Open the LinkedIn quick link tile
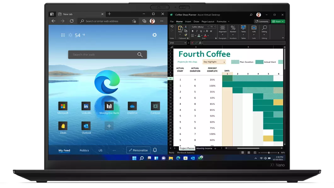The width and height of the screenshot is (334, 188). (x=86, y=106)
